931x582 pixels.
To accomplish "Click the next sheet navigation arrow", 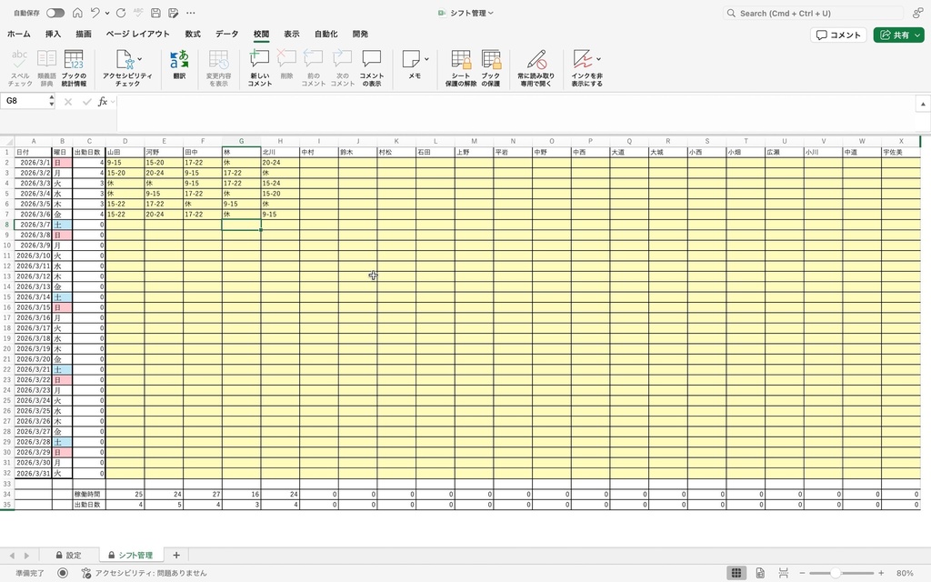I will (x=26, y=556).
